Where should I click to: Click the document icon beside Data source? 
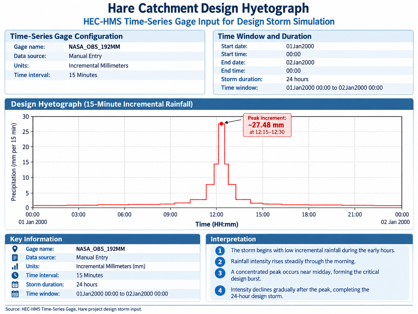click(15, 258)
